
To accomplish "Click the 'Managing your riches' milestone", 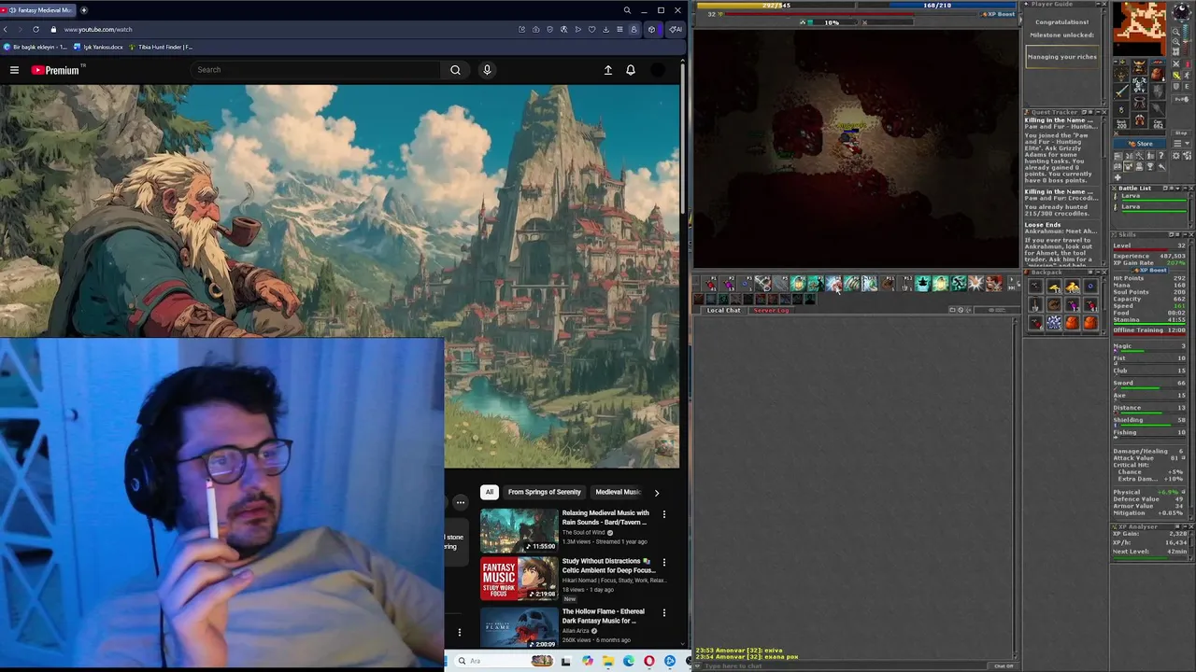I will pos(1062,57).
